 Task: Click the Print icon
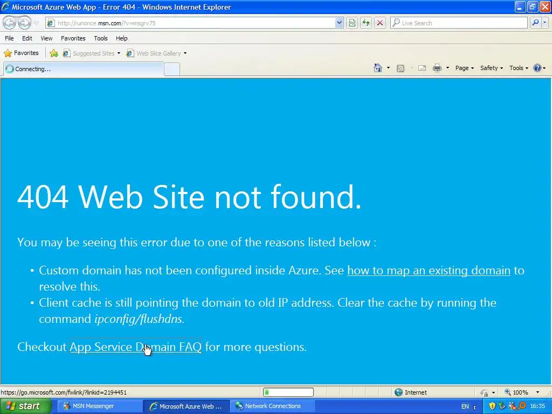[437, 68]
